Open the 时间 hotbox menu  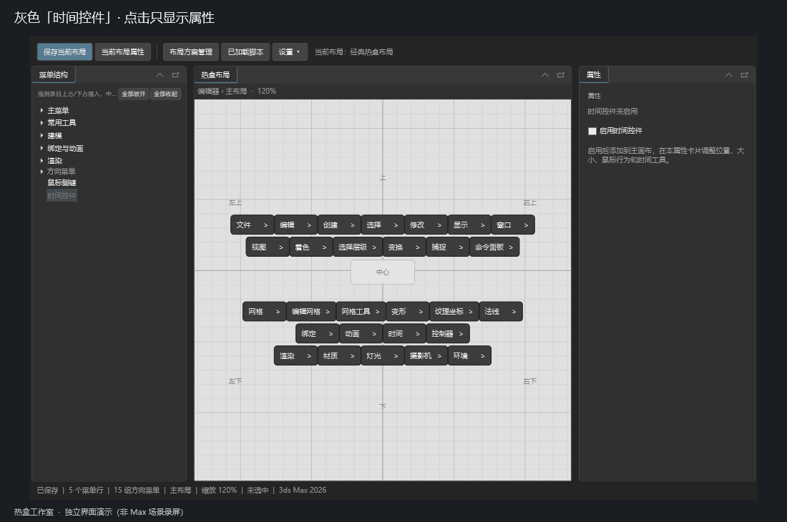[404, 333]
